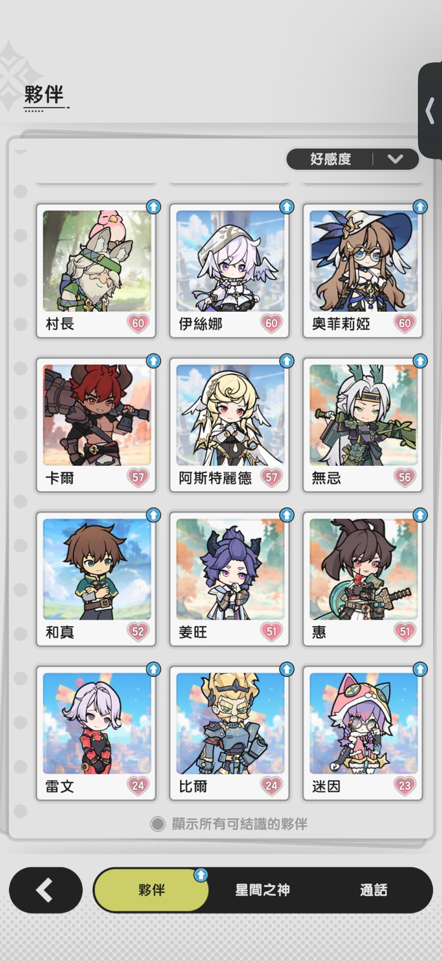Click the heart affinity 23 on 迷因 card
This screenshot has height=962, width=442.
pyautogui.click(x=404, y=786)
